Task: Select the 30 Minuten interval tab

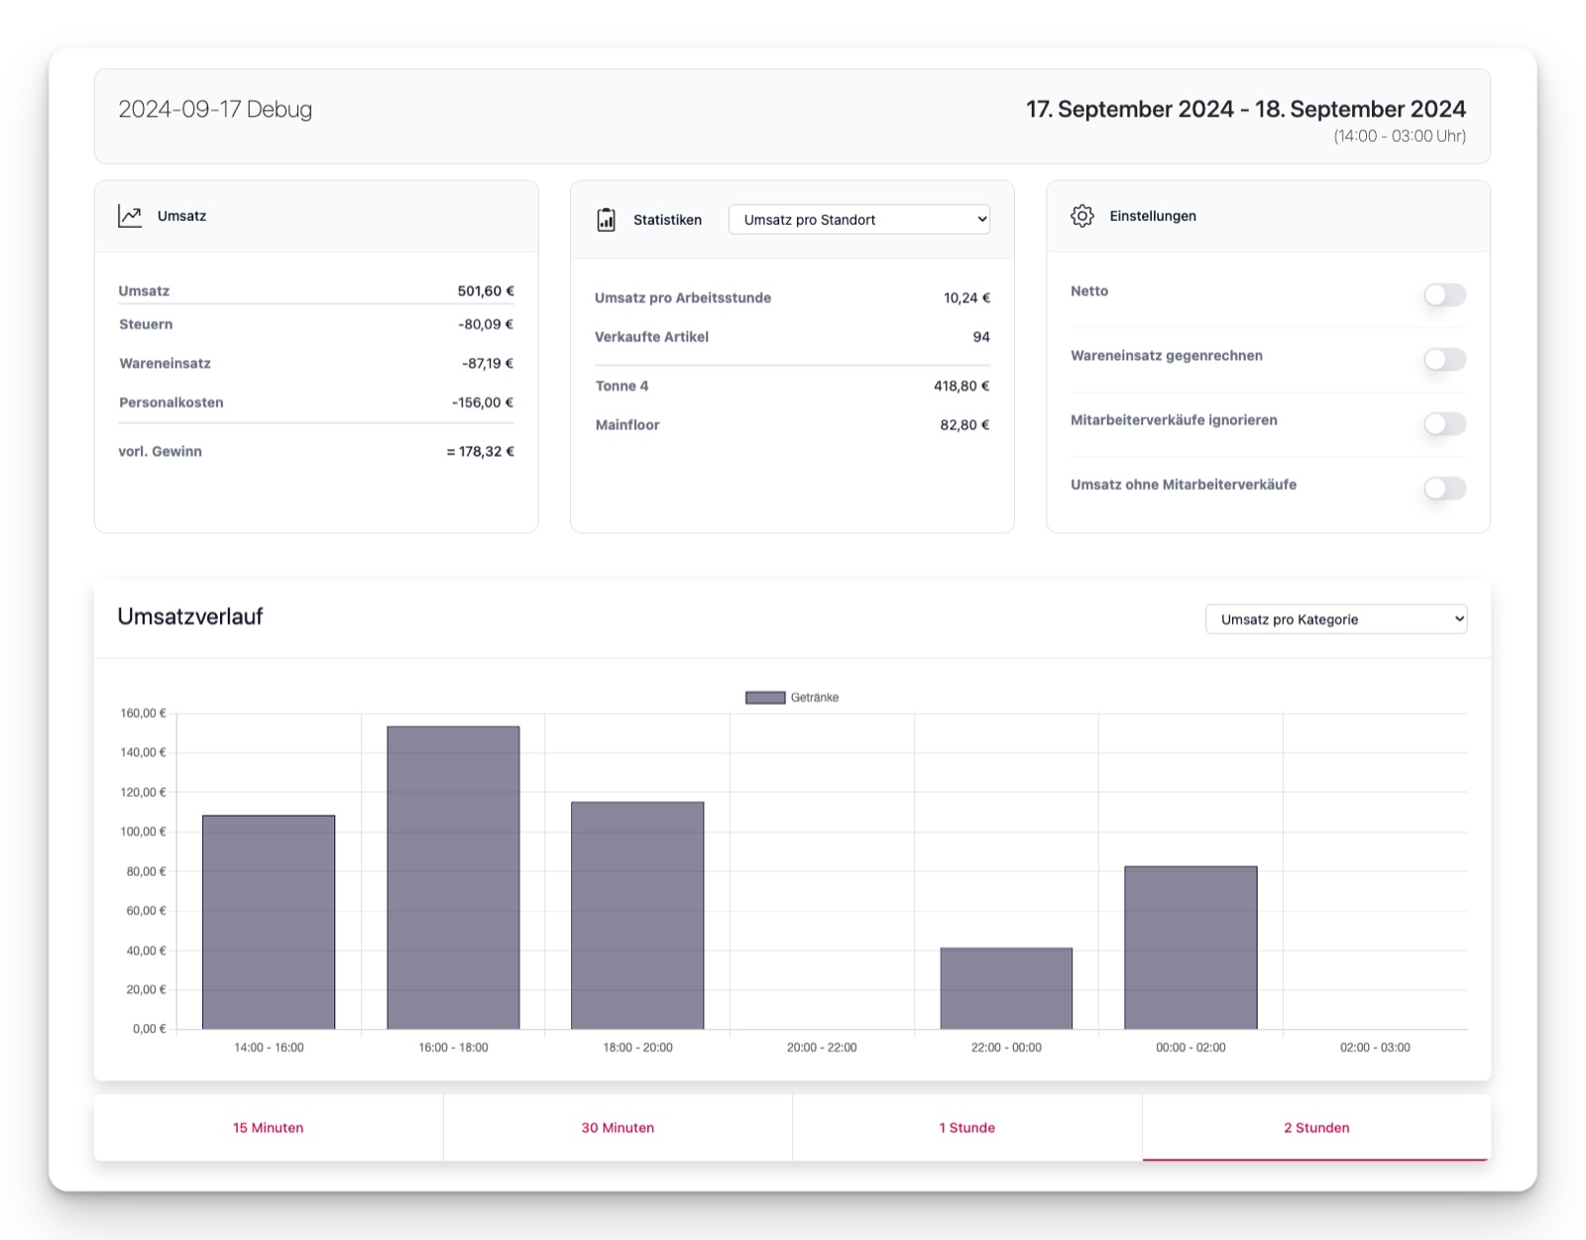Action: [x=618, y=1128]
